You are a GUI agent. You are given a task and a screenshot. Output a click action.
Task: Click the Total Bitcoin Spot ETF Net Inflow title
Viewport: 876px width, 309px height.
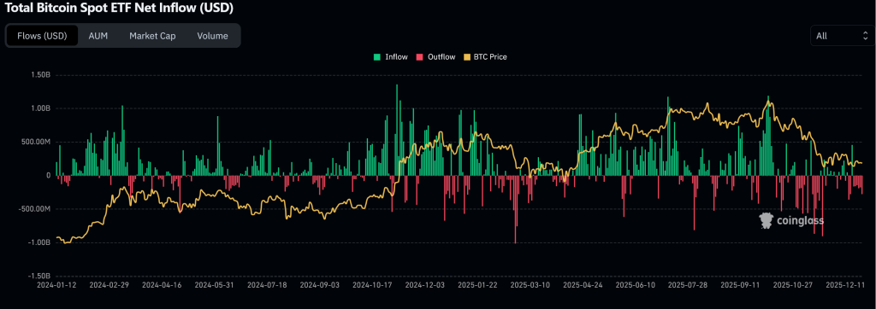[x=119, y=9]
